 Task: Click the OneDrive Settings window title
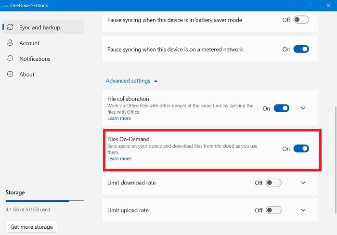29,6
